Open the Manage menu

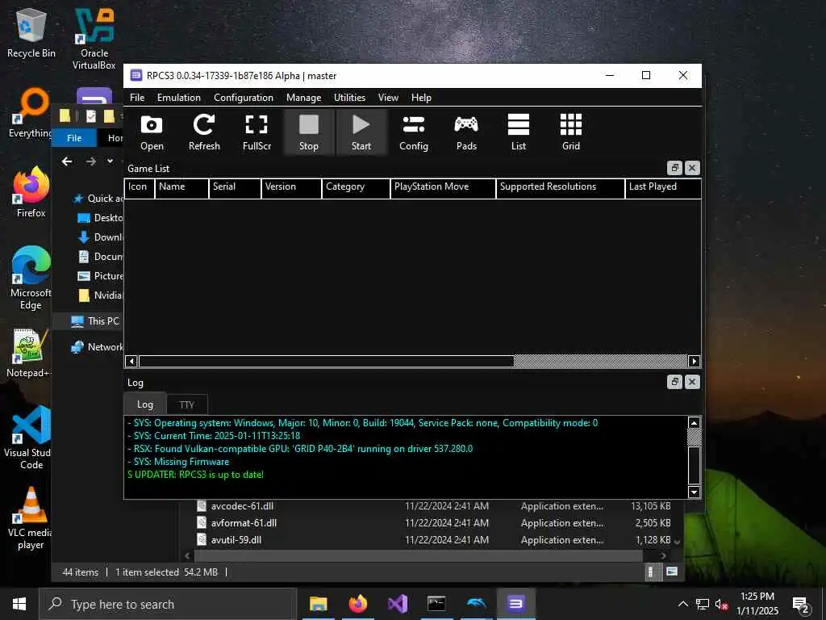tap(303, 98)
